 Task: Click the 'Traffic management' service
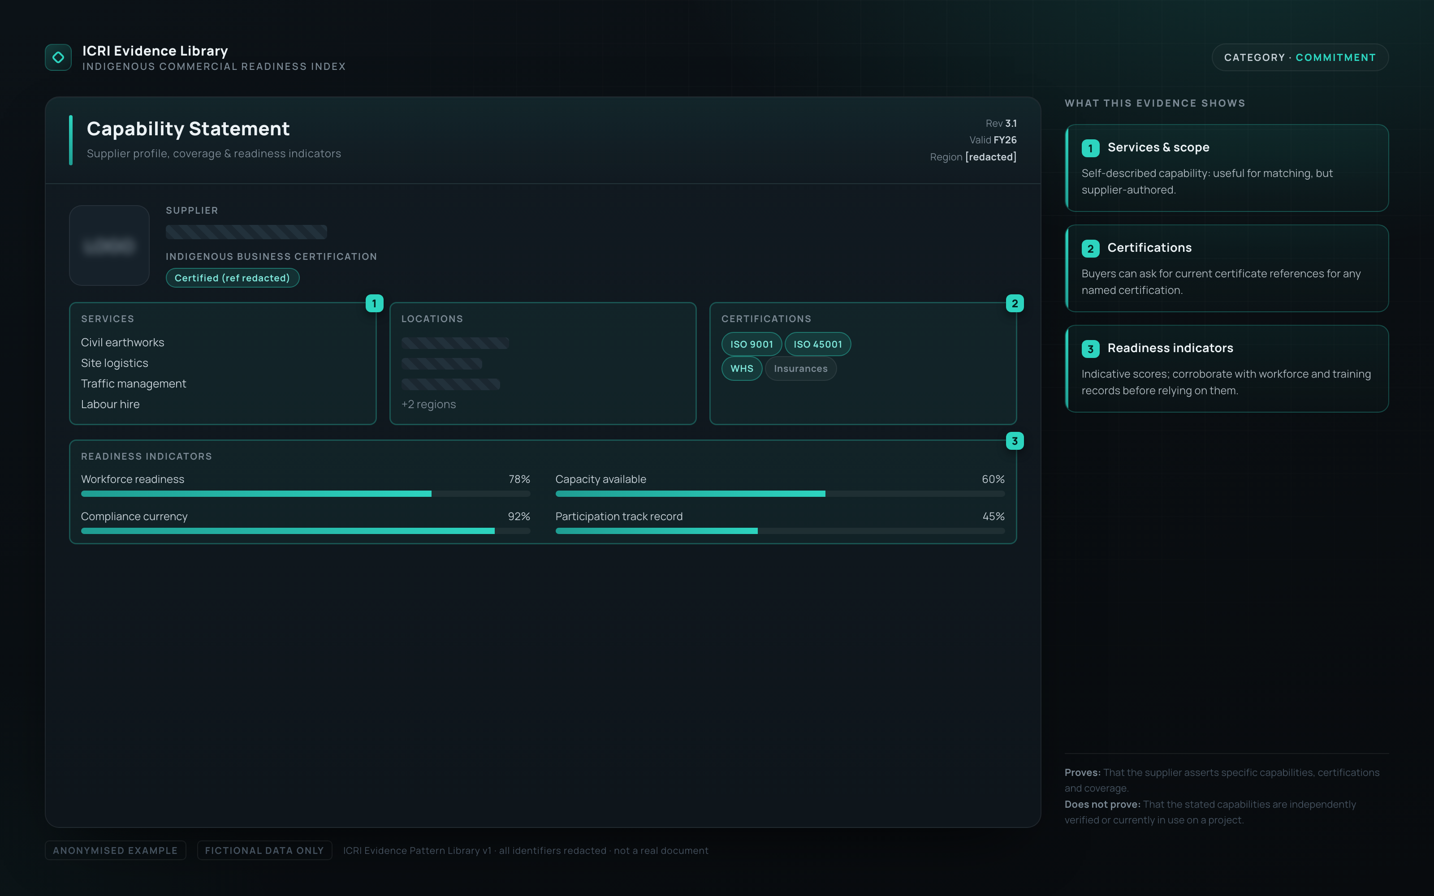coord(134,384)
